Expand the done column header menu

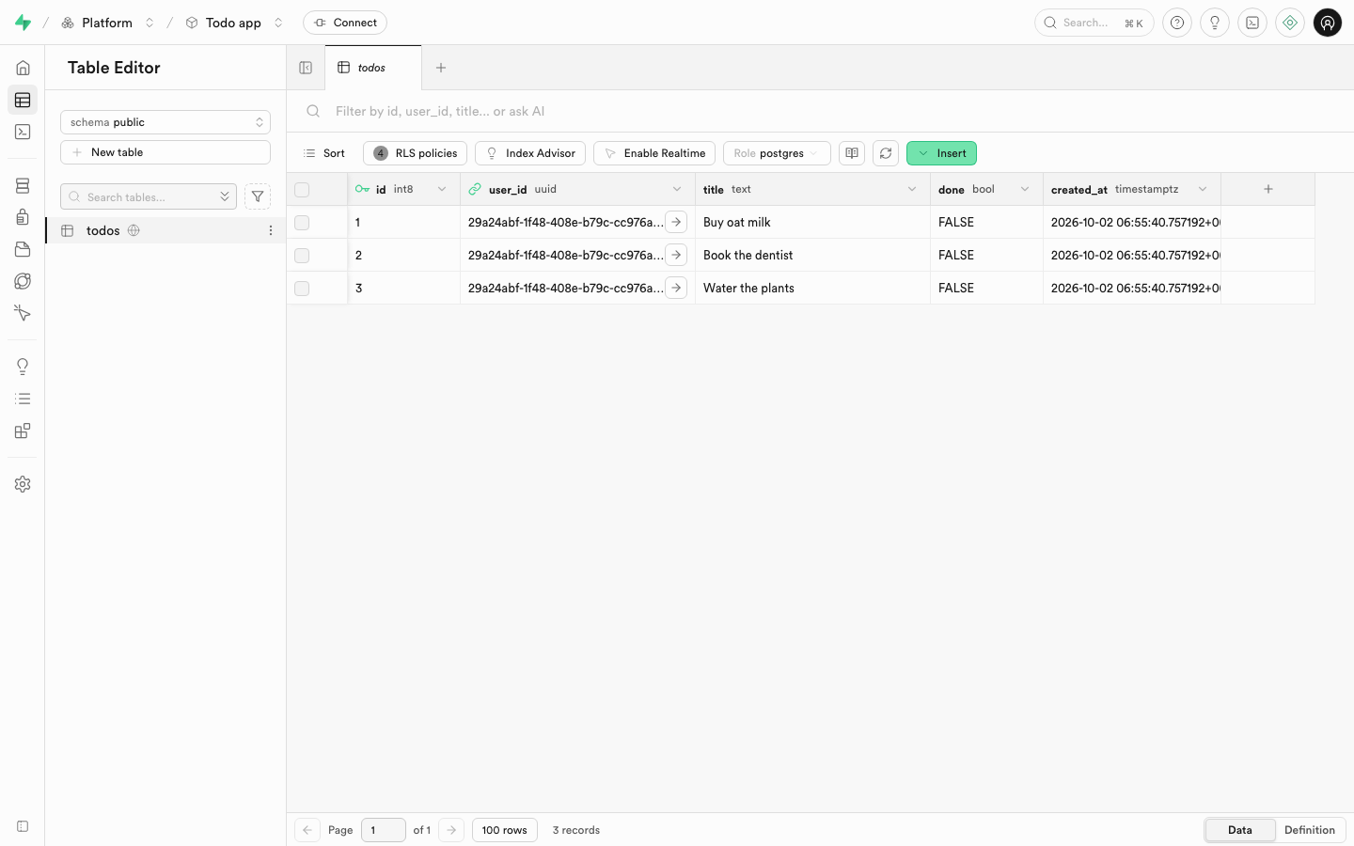[x=1025, y=189]
